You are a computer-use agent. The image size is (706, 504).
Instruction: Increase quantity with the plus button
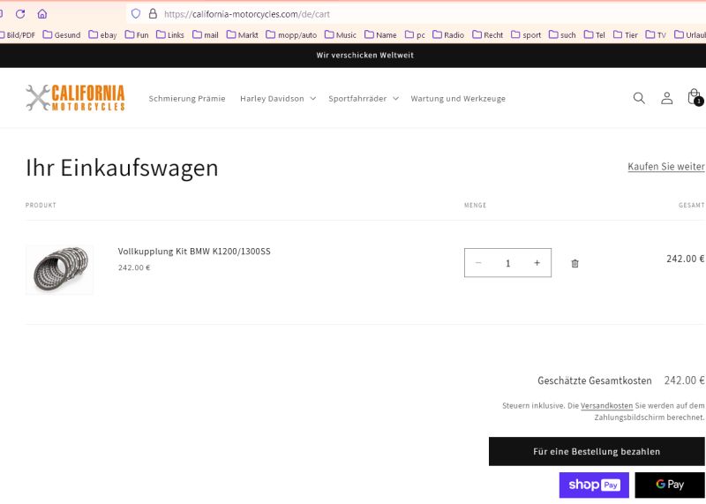[x=537, y=263]
